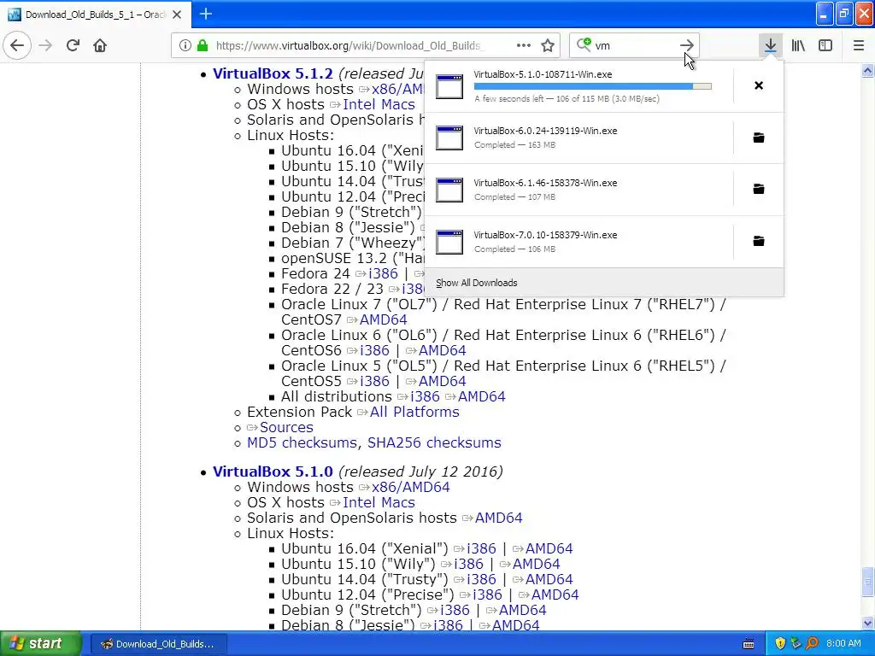The height and width of the screenshot is (656, 875).
Task: Click AMD64 link for CentOS6
Action: (442, 350)
